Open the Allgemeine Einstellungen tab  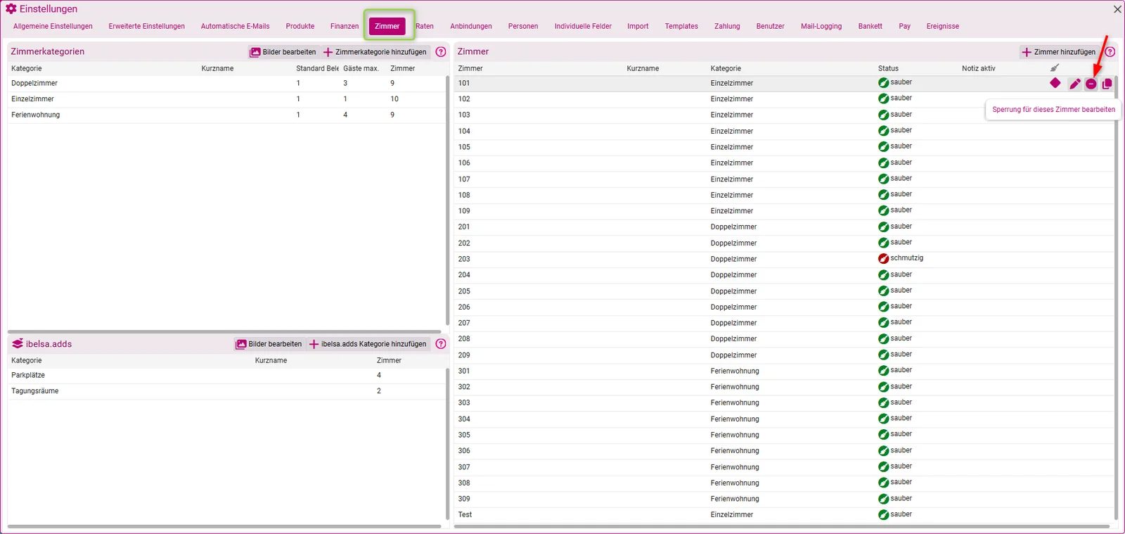[53, 26]
